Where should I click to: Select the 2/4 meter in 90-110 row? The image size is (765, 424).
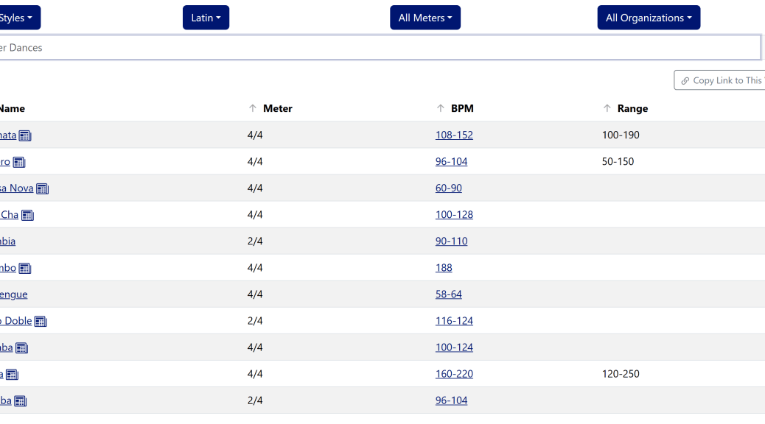point(255,241)
